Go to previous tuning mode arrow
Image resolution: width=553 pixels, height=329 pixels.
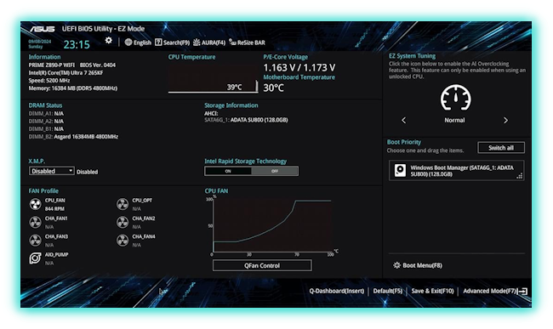click(404, 121)
